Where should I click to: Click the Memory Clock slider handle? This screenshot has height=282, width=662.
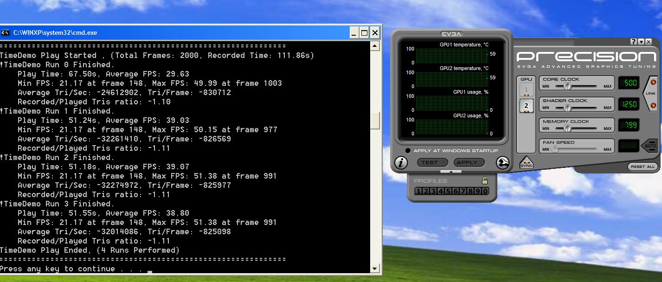click(567, 128)
